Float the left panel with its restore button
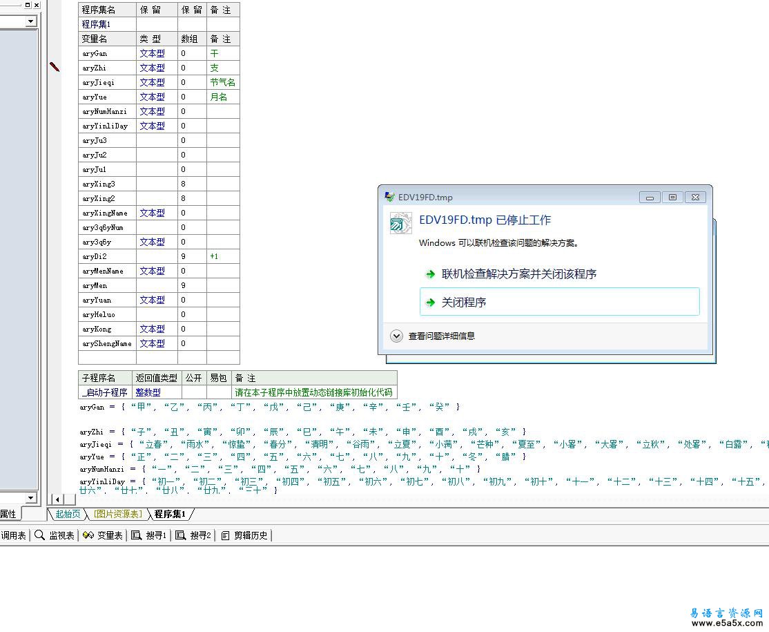Image resolution: width=769 pixels, height=632 pixels. pyautogui.click(x=28, y=5)
